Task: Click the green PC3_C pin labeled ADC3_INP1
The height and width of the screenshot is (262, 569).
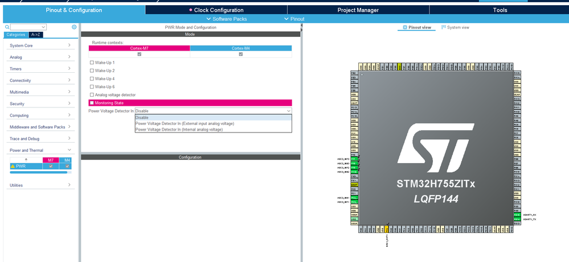Action: (x=354, y=202)
